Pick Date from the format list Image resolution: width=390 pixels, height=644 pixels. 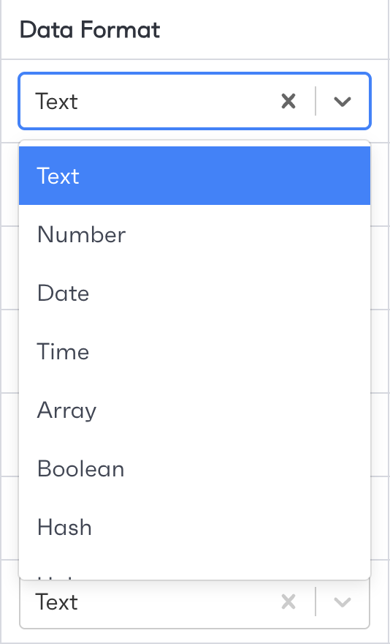[x=194, y=293]
